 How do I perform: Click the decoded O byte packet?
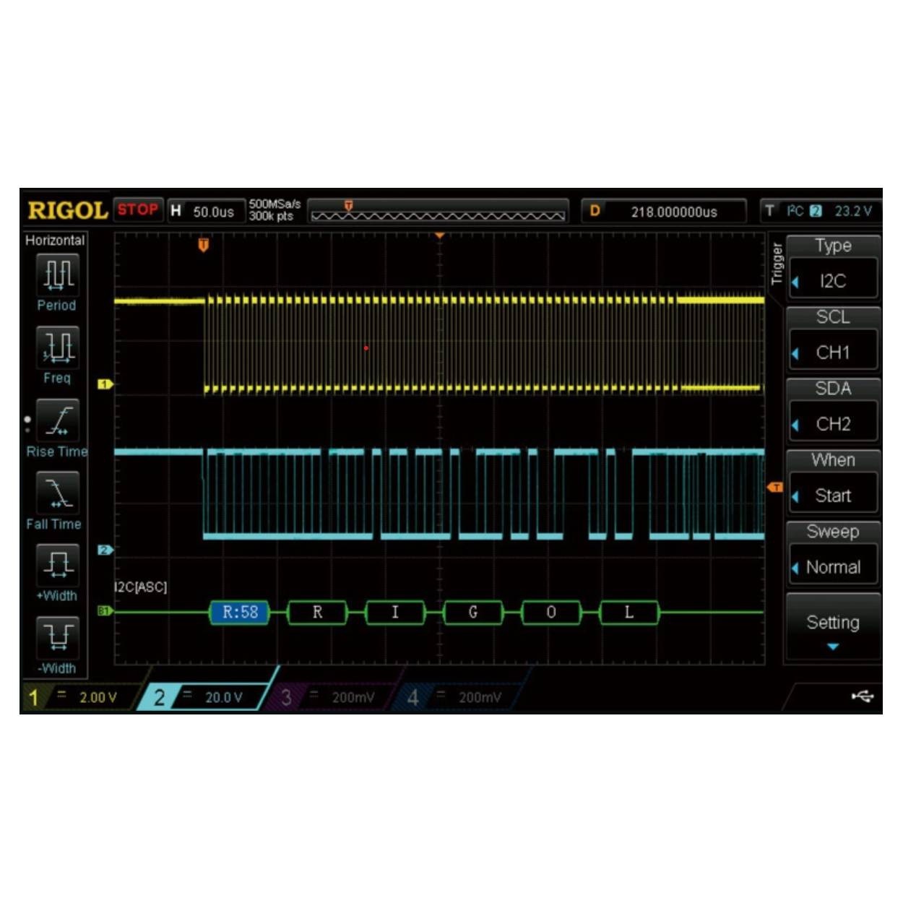(551, 613)
